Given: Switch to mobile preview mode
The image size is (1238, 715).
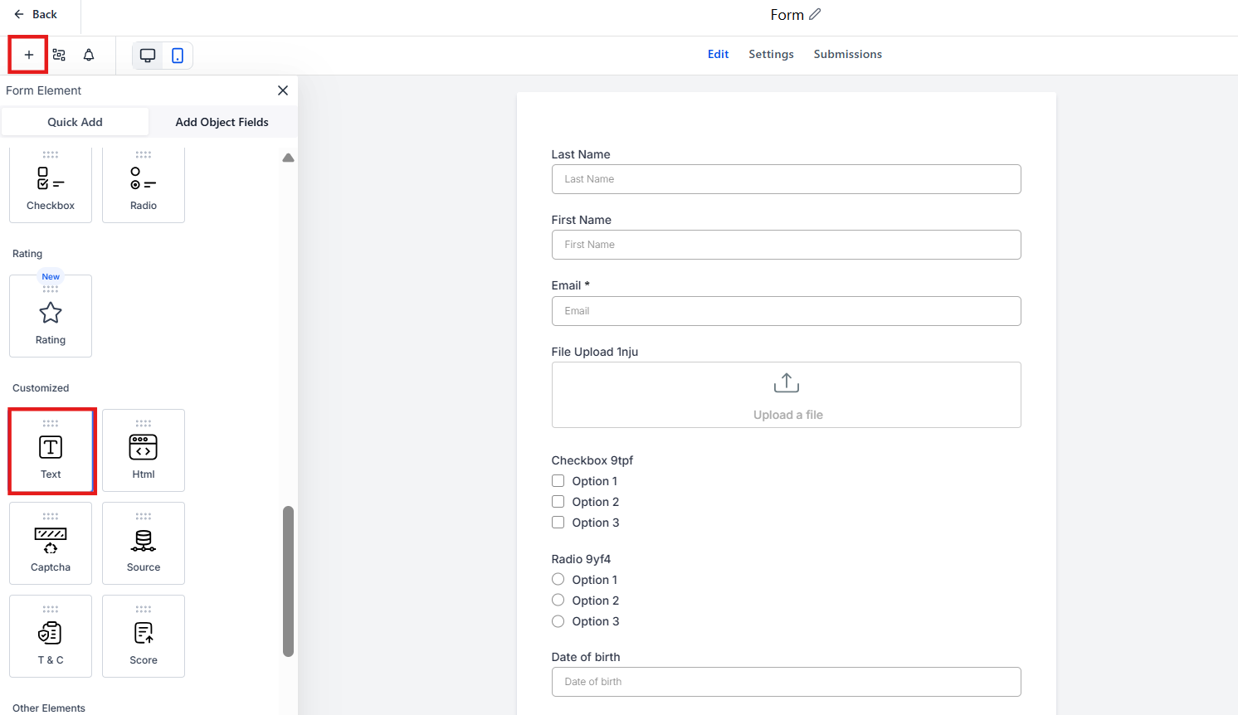Looking at the screenshot, I should click(178, 56).
